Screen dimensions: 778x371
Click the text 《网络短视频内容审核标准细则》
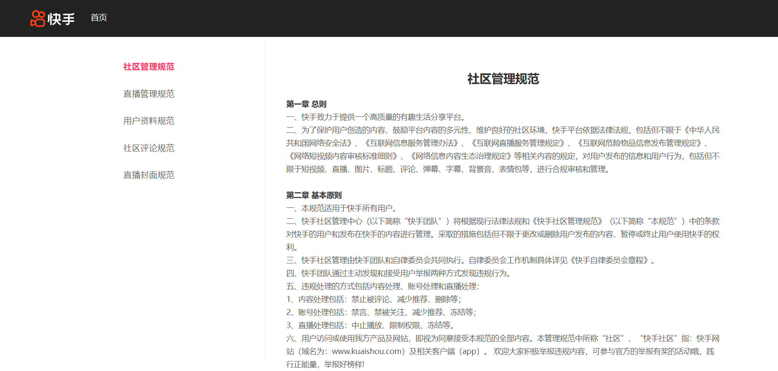pos(343,156)
